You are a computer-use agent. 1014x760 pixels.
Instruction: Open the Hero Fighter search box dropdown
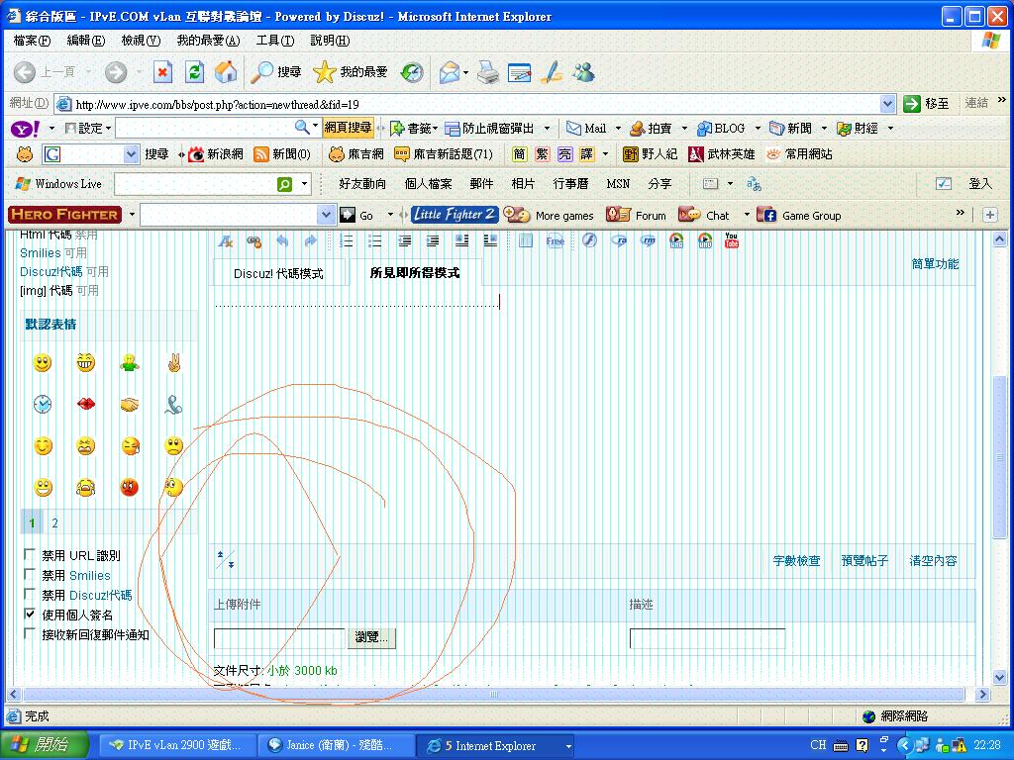[327, 215]
